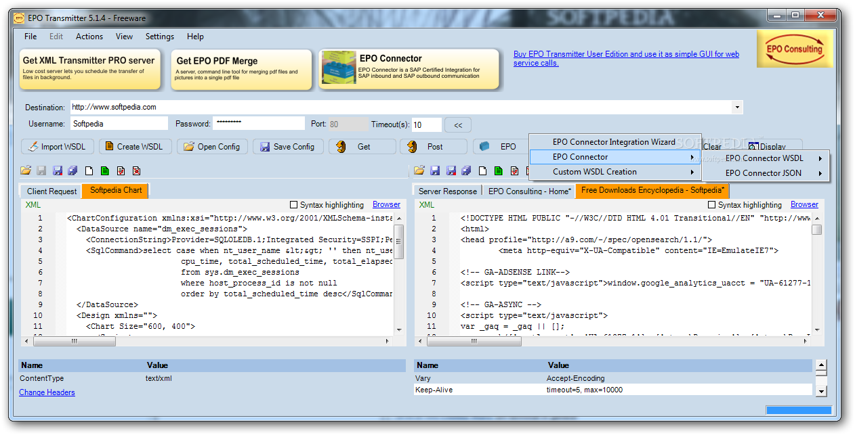Click Save As icon in Client Request toolbar
This screenshot has width=855, height=435.
click(57, 170)
